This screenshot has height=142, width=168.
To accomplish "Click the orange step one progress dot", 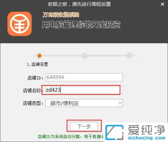I will click(39, 56).
